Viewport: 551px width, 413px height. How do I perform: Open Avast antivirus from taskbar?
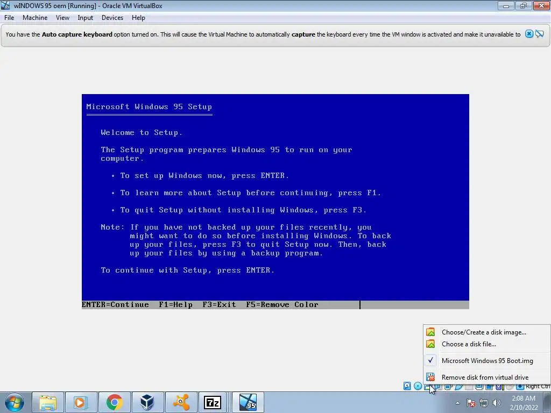(x=181, y=402)
